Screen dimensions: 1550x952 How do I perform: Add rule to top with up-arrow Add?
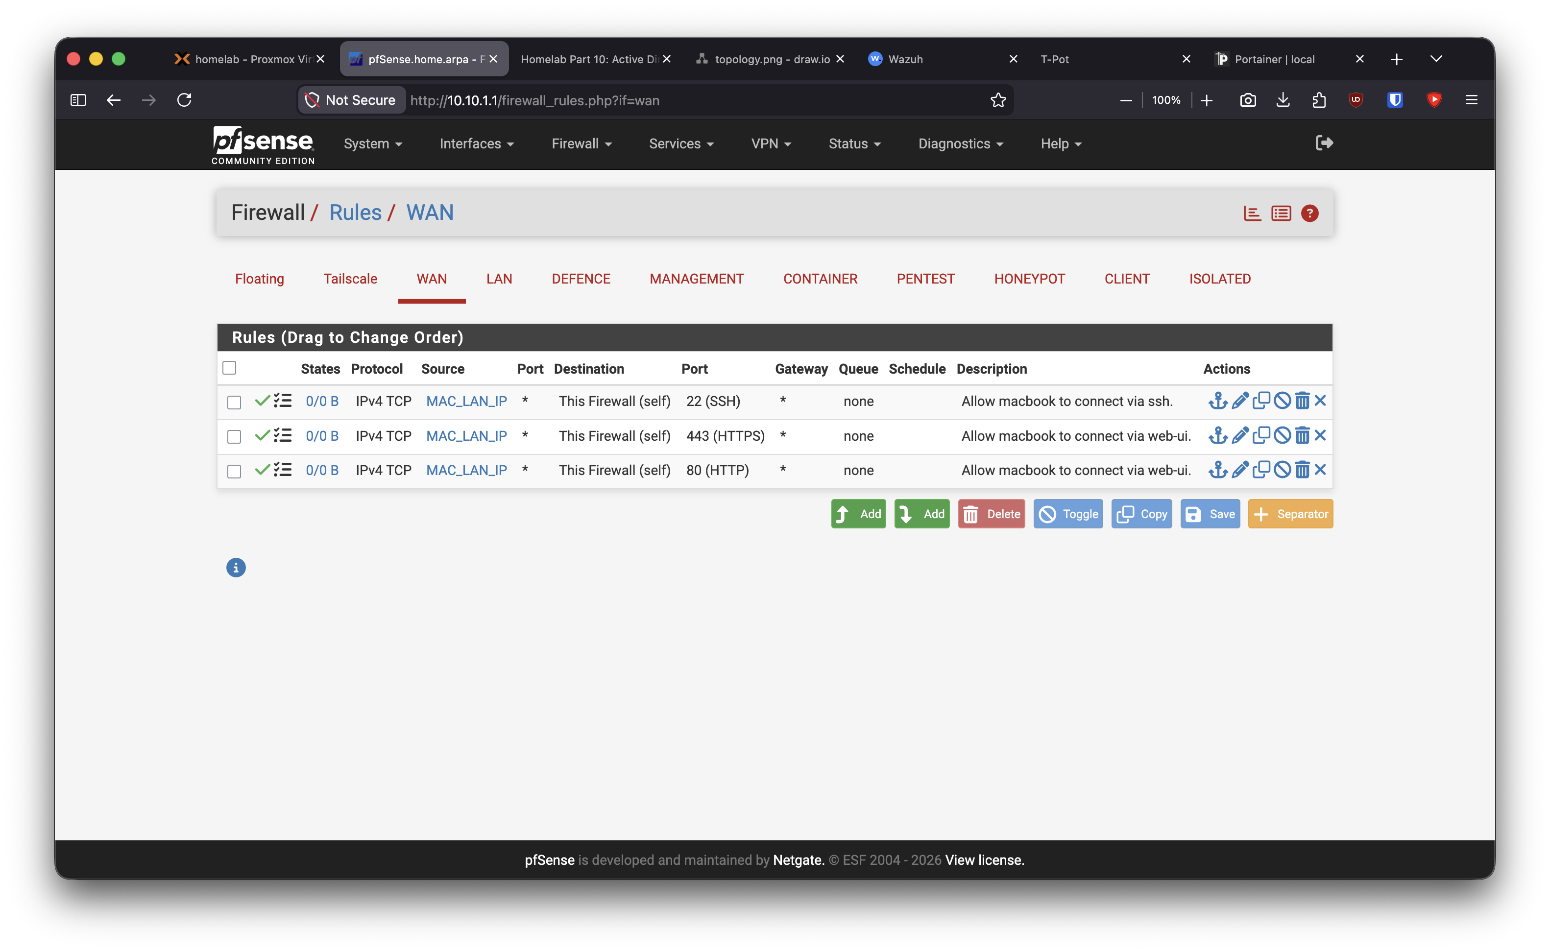click(858, 514)
